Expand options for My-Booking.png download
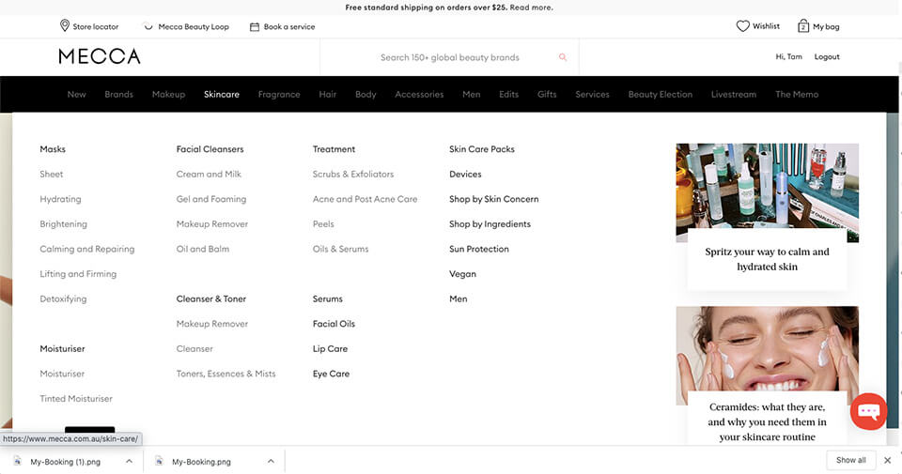This screenshot has height=474, width=902. coord(271,461)
